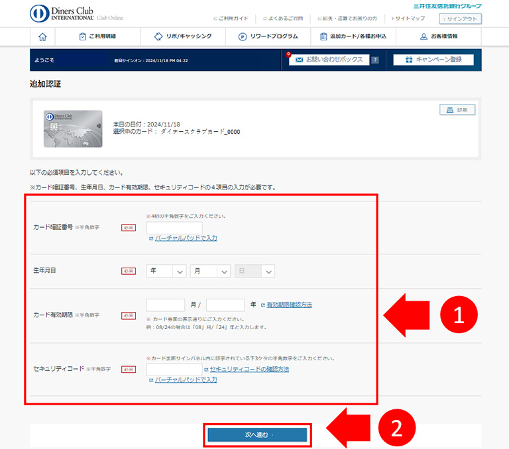This screenshot has width=509, height=449.
Task: Click the Diners Club card image
Action: (73, 128)
